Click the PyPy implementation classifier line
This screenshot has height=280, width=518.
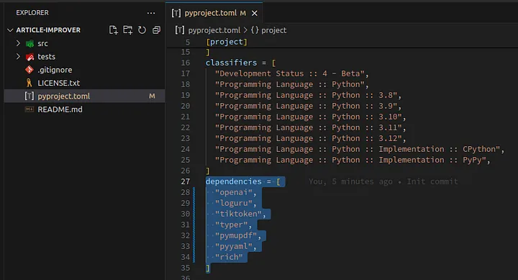pos(353,160)
